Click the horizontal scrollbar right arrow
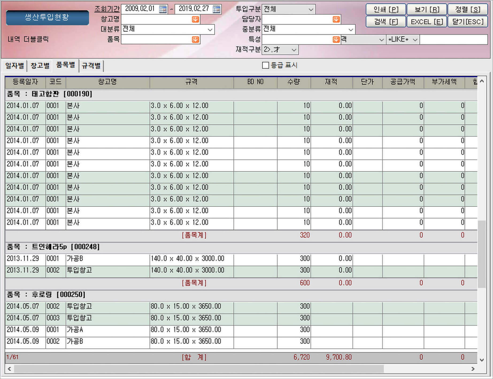This screenshot has width=493, height=379. (x=473, y=369)
